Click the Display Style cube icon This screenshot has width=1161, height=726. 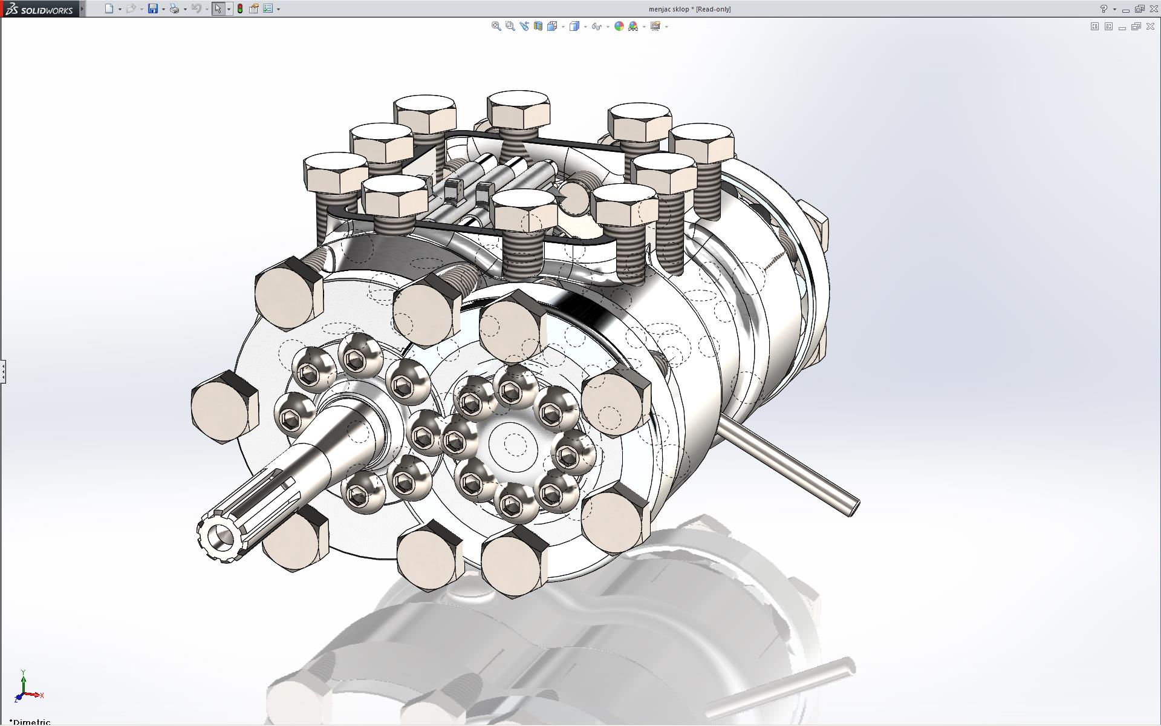(574, 26)
